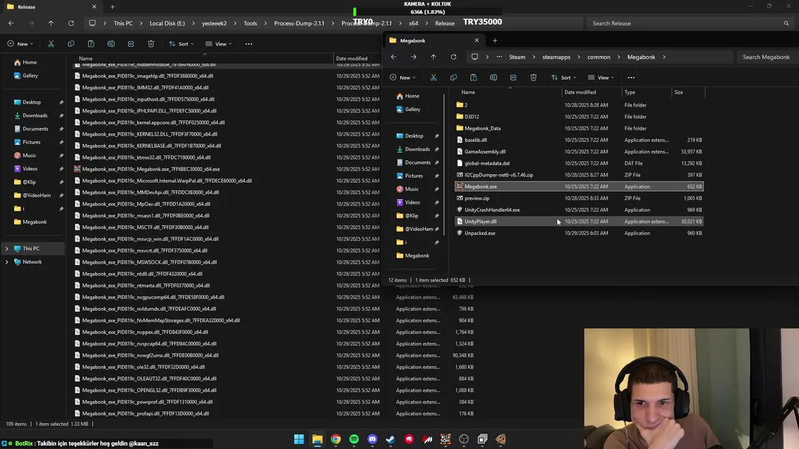Cut selection in the Megabonk window toolbar
This screenshot has width=799, height=449.
click(x=433, y=77)
